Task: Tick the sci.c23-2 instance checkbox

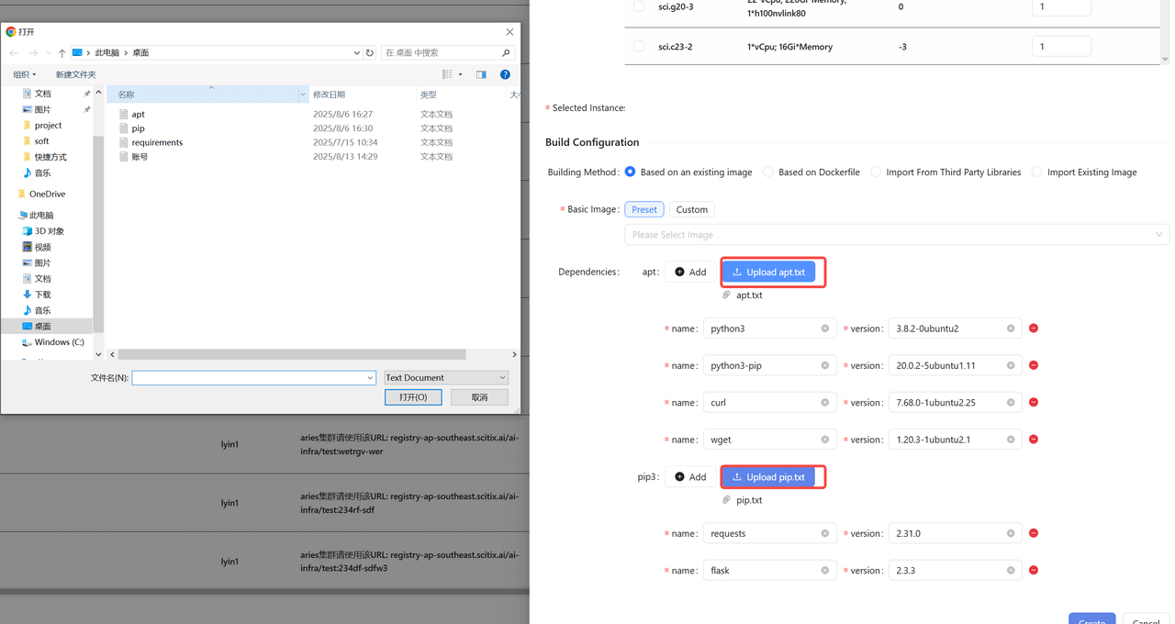Action: 639,47
